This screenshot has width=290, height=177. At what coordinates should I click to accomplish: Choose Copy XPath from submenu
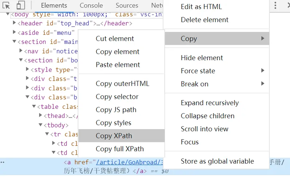[114, 136]
